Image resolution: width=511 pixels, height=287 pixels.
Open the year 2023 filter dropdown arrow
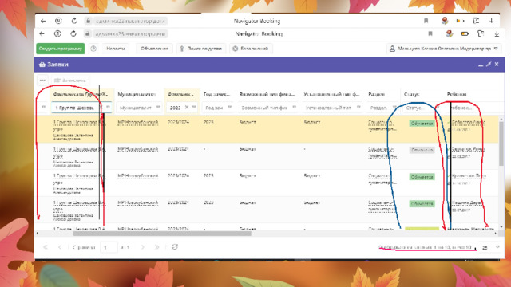click(x=194, y=107)
